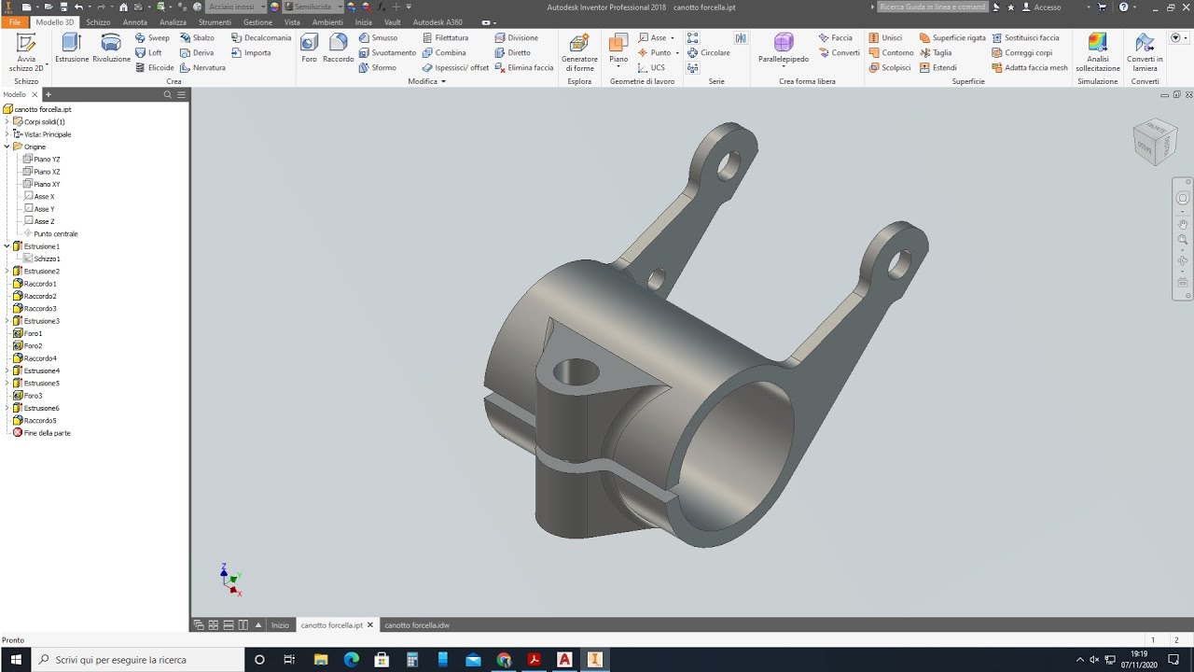This screenshot has height=672, width=1194.
Task: Run Analisi sollecitazione simulation
Action: pyautogui.click(x=1098, y=52)
